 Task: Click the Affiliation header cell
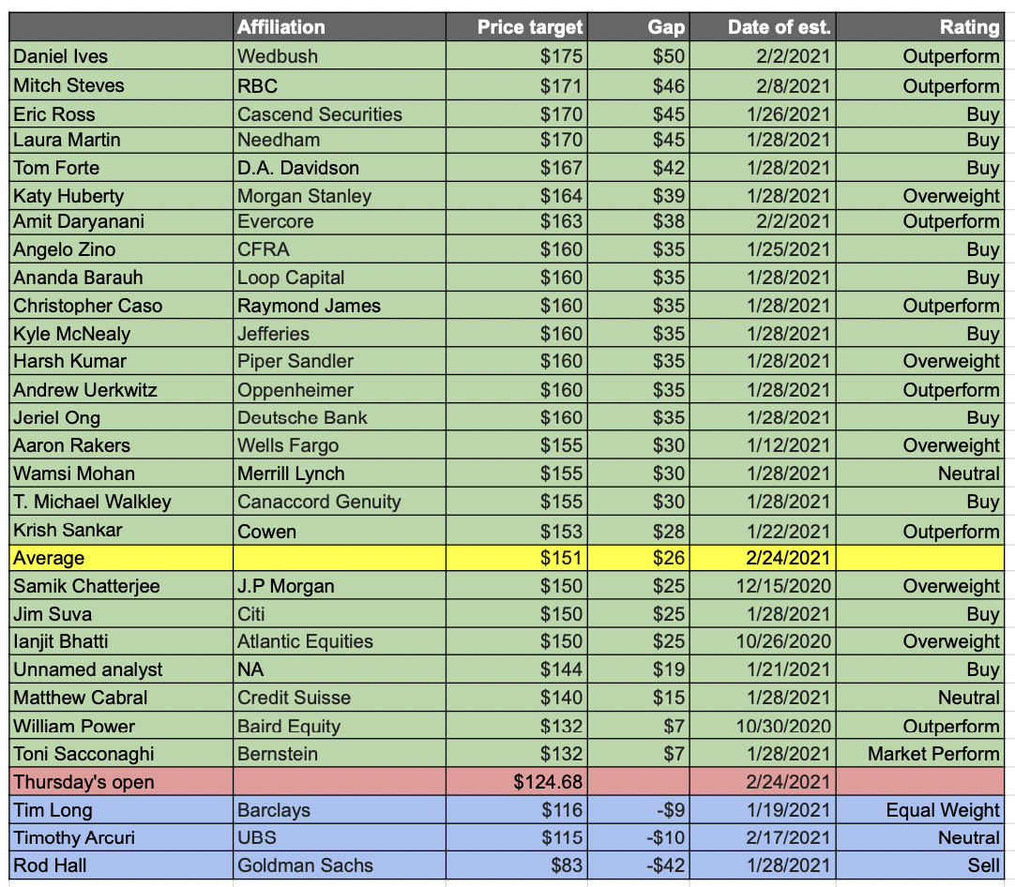[340, 27]
